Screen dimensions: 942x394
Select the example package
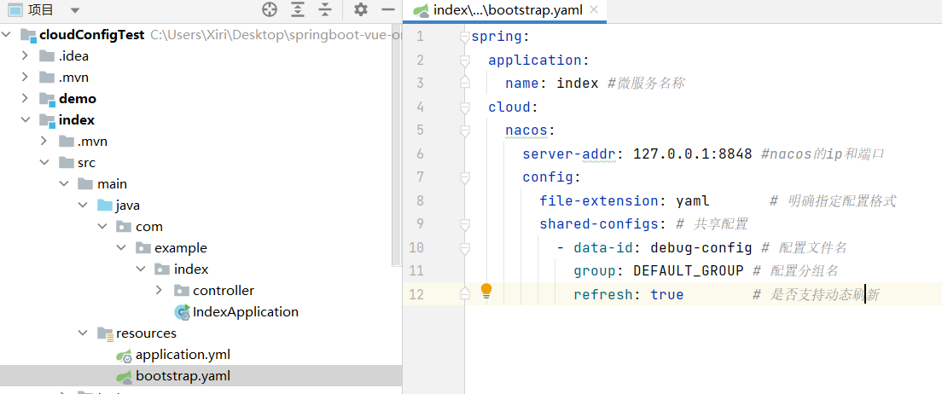181,248
